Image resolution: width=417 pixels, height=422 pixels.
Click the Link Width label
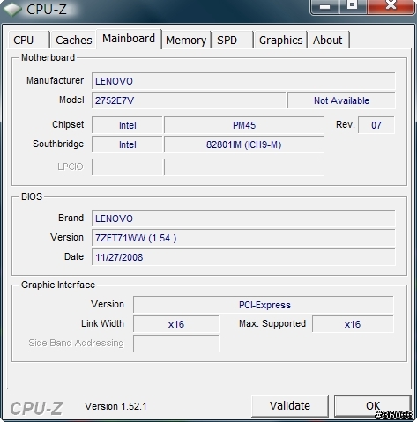pos(102,323)
